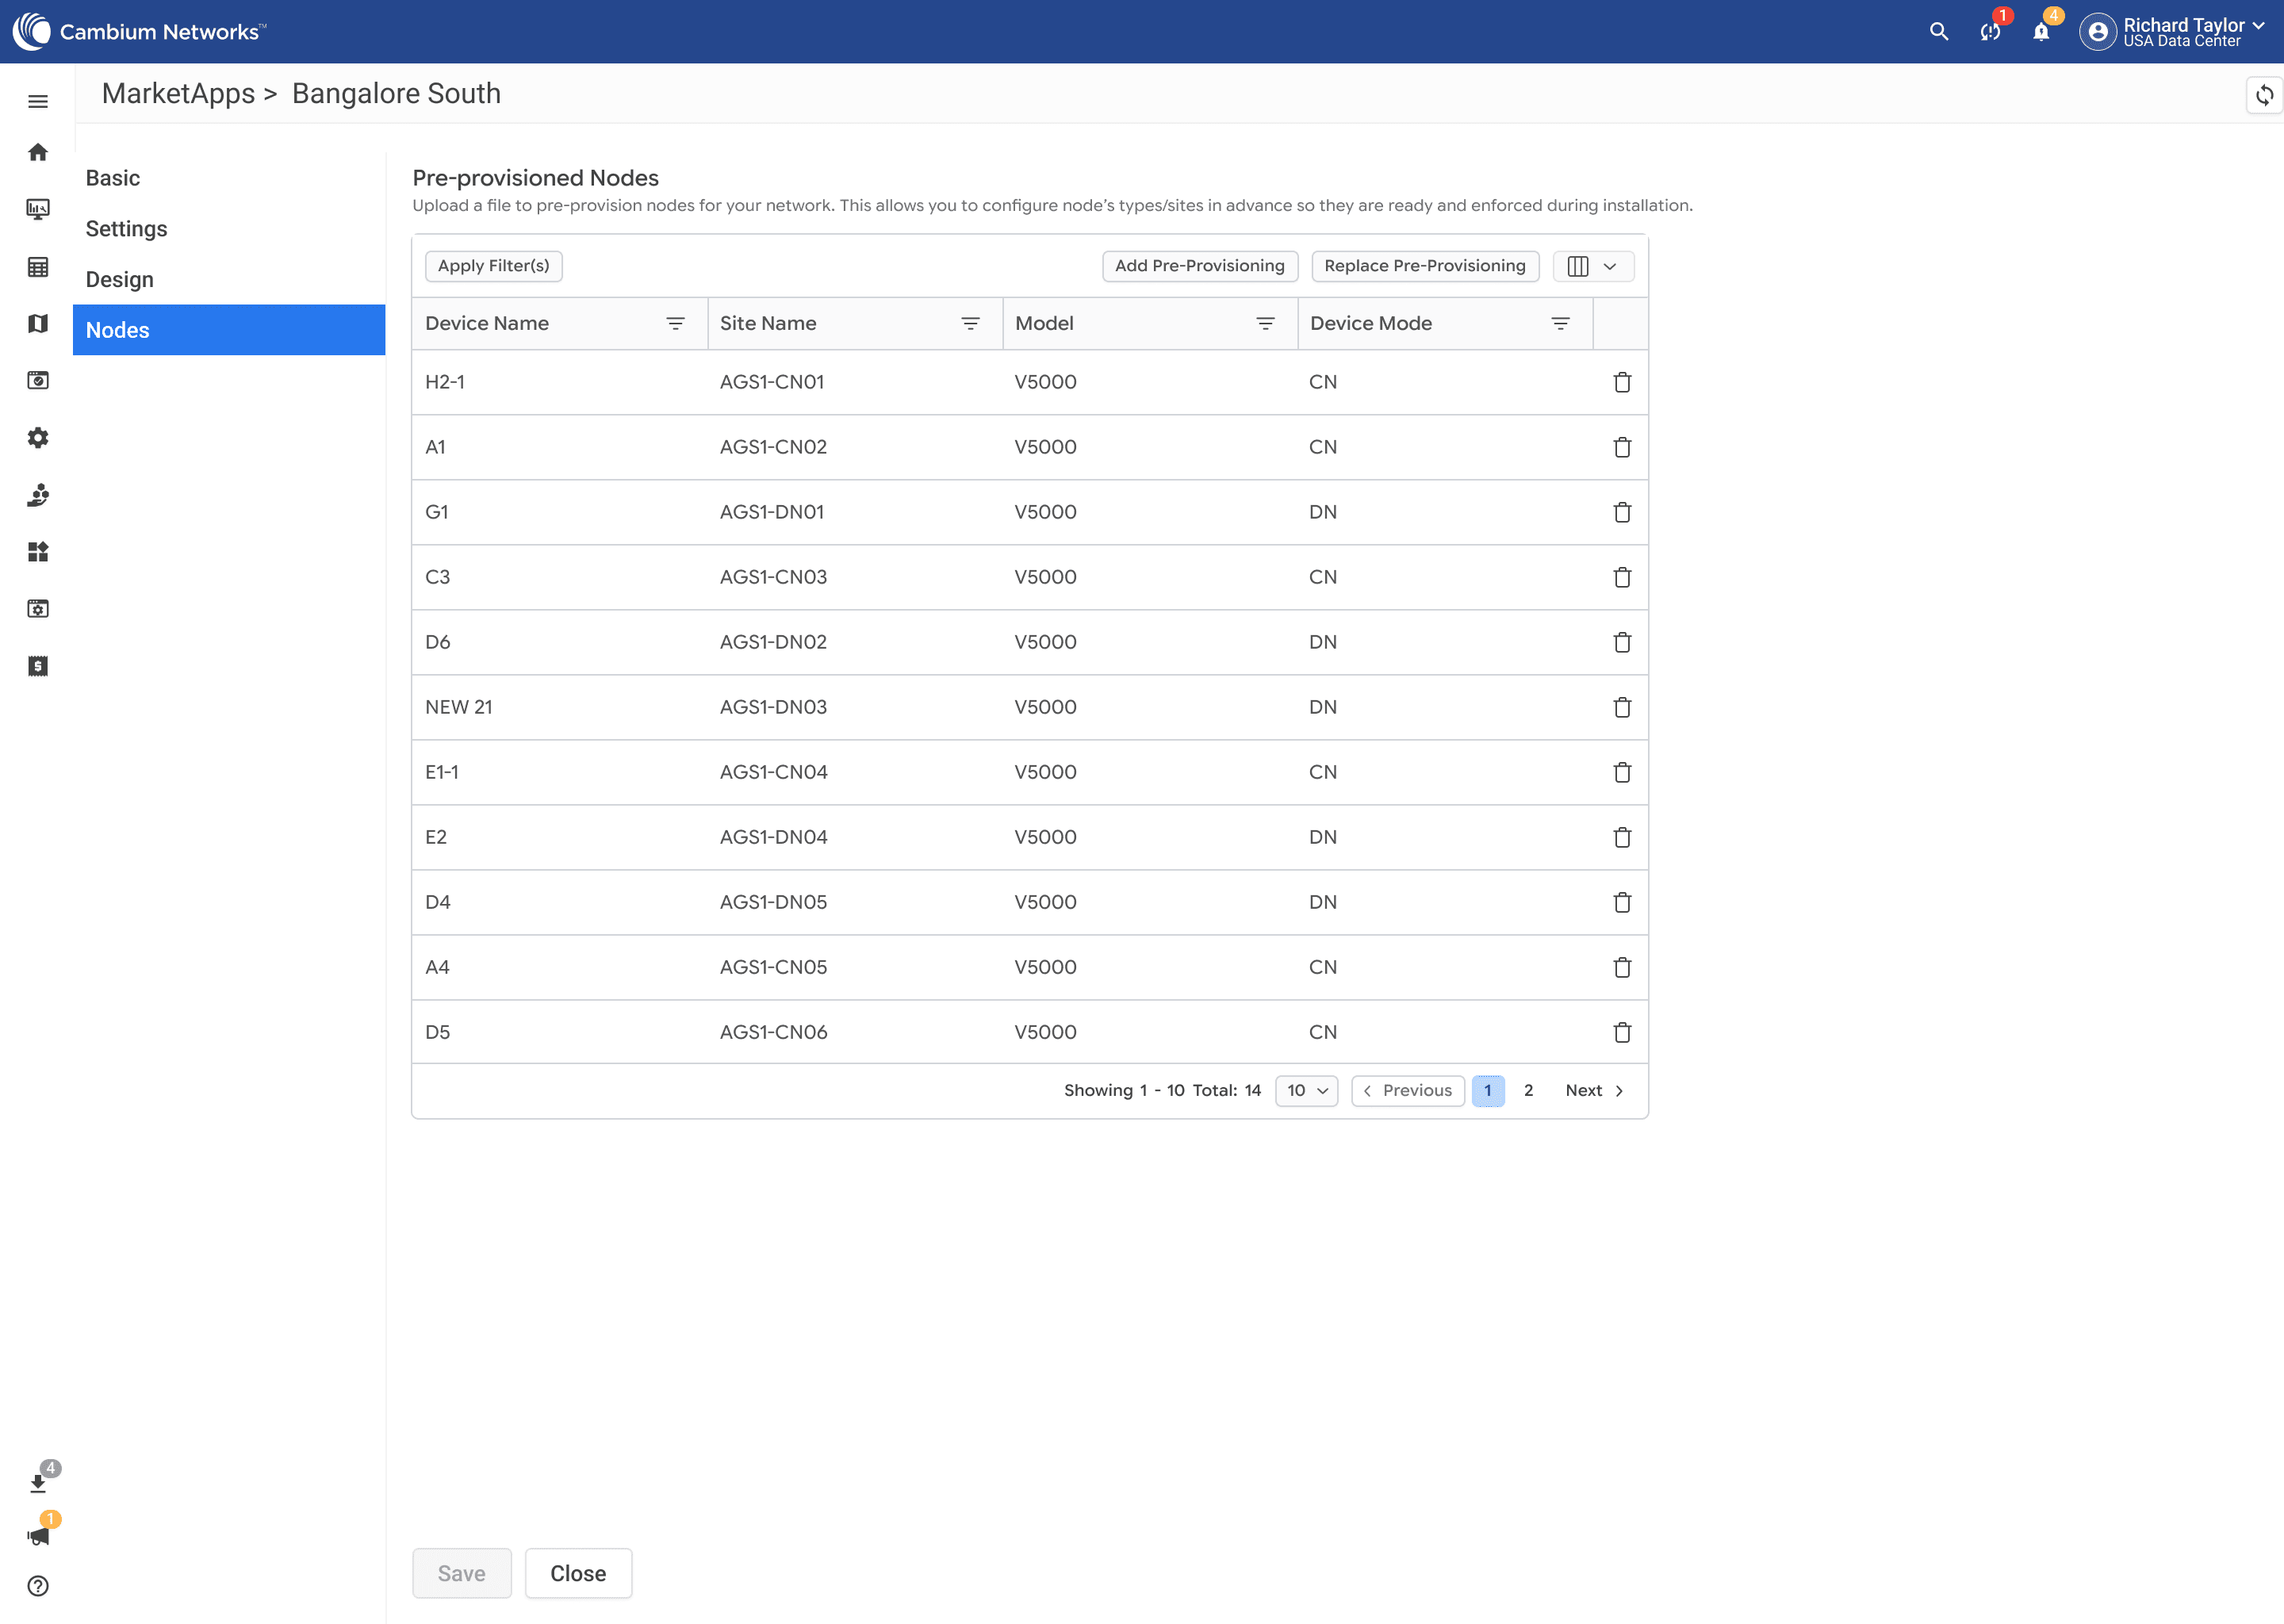This screenshot has height=1624, width=2284.
Task: Click the NEW 21 device name cell
Action: [458, 707]
